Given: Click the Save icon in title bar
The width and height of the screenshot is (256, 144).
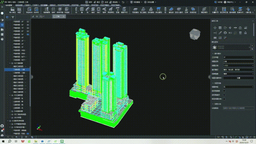Looking at the screenshot, I should tap(87, 2).
